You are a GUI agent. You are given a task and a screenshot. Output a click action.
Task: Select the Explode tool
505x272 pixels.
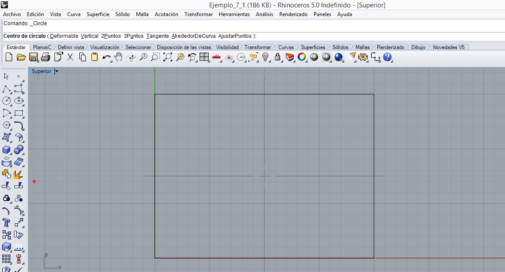[18, 174]
